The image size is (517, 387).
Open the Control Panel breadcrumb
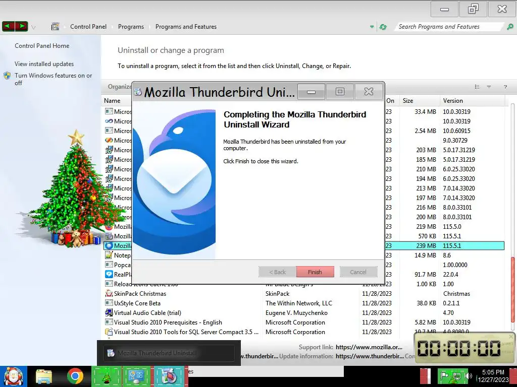tap(88, 27)
